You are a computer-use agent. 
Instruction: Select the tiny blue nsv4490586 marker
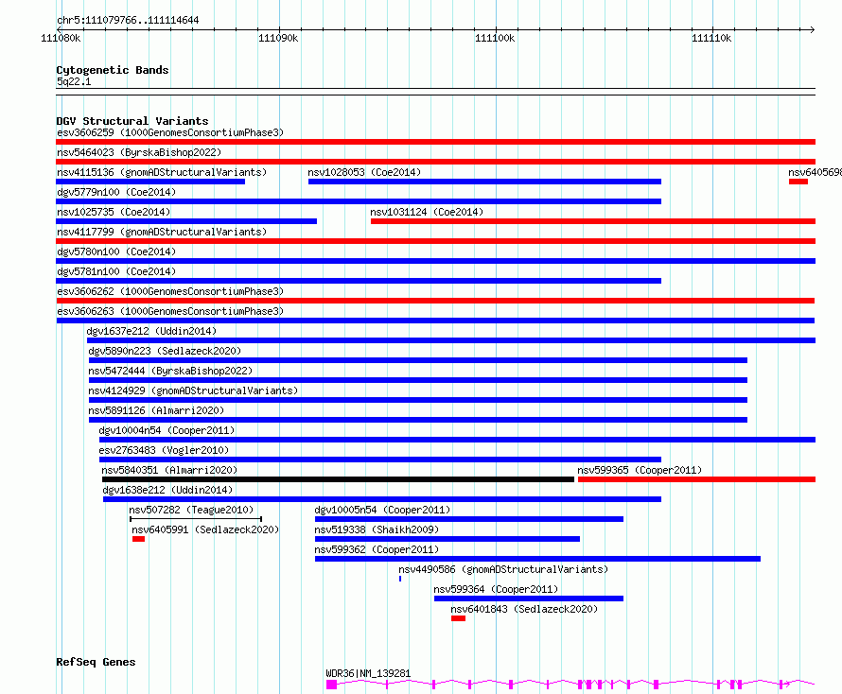[x=400, y=580]
